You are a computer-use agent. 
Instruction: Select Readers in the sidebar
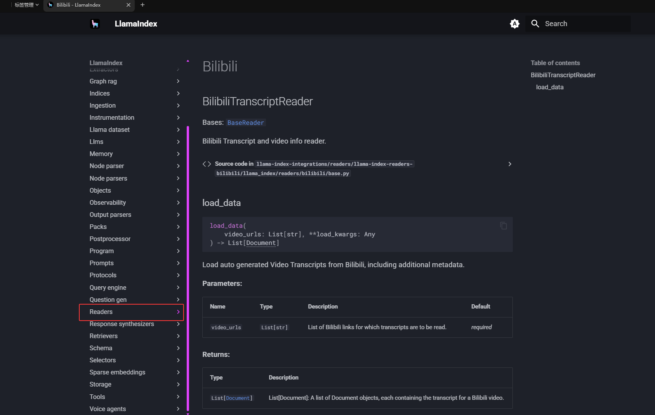pyautogui.click(x=101, y=312)
